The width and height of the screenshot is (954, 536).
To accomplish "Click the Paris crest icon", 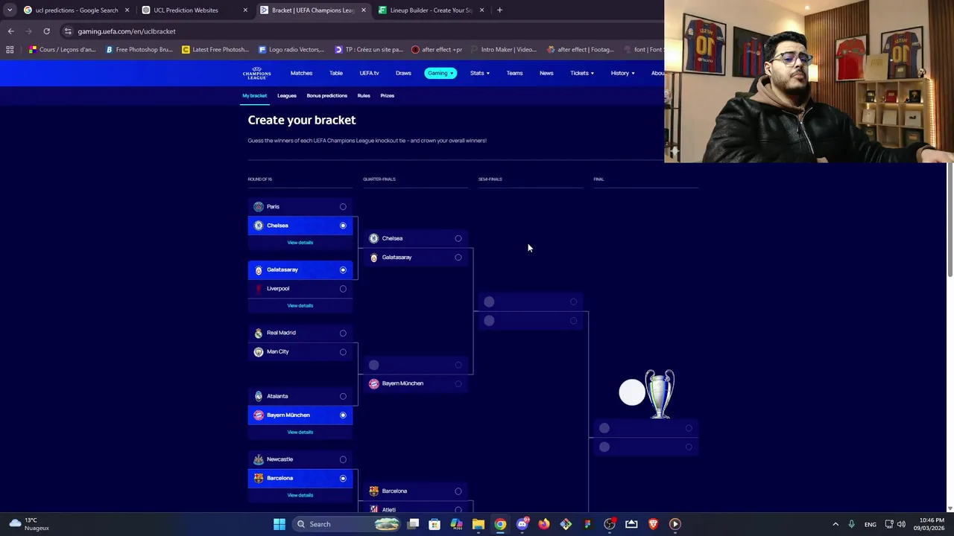I will 259,206.
